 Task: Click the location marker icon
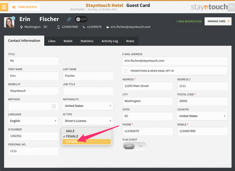21,27
